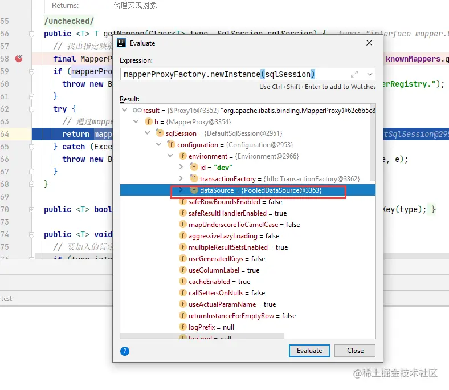Click field icon next to safeRowBoundsEnabled
The image size is (449, 390).
coord(182,202)
